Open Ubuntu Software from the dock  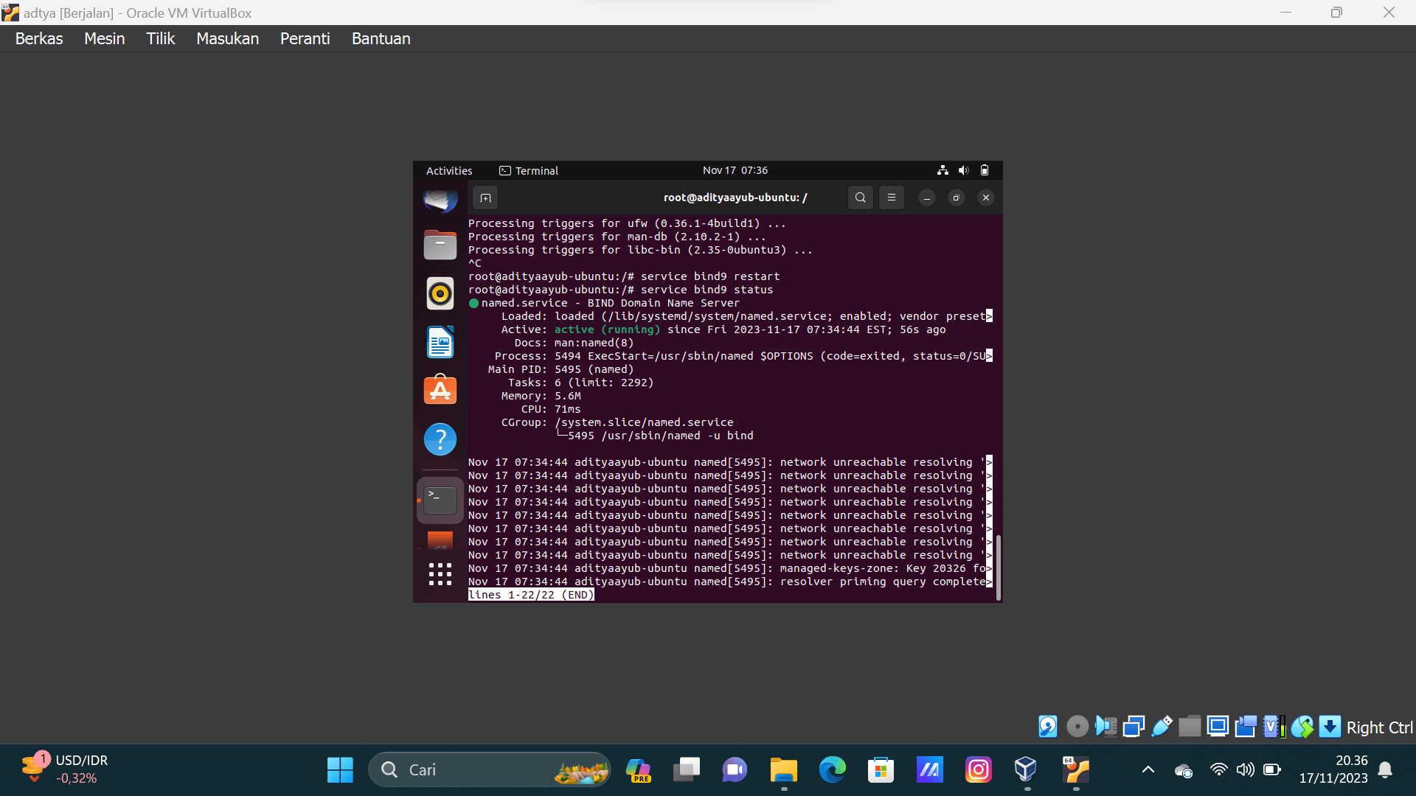click(440, 391)
